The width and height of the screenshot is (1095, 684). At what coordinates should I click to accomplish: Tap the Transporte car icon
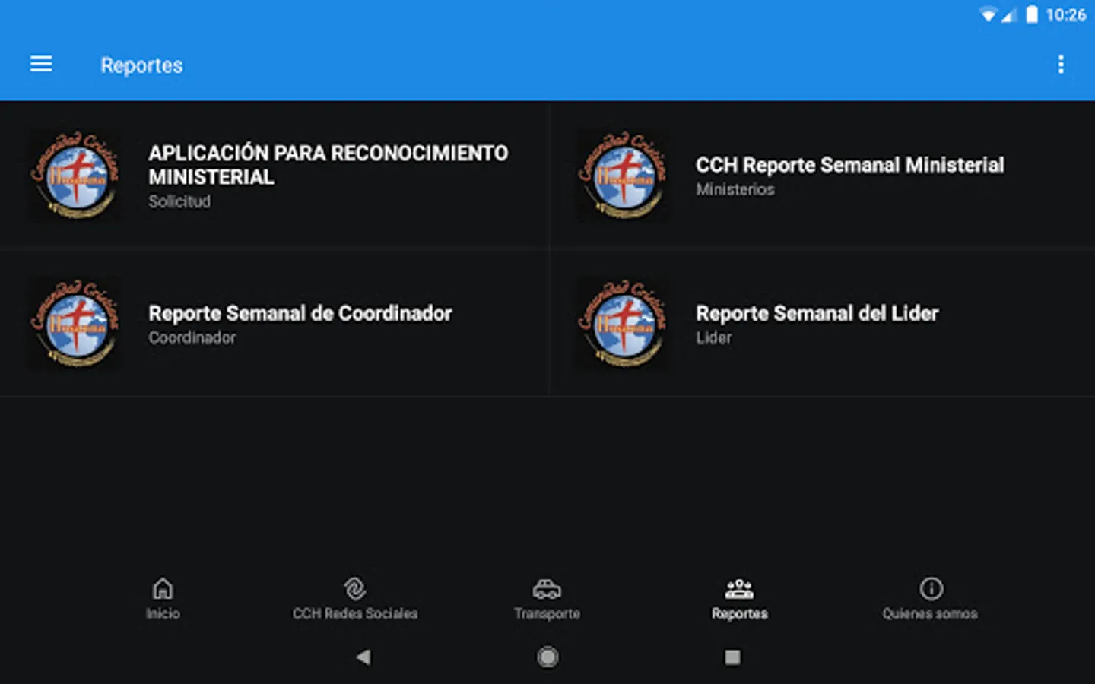coord(547,590)
